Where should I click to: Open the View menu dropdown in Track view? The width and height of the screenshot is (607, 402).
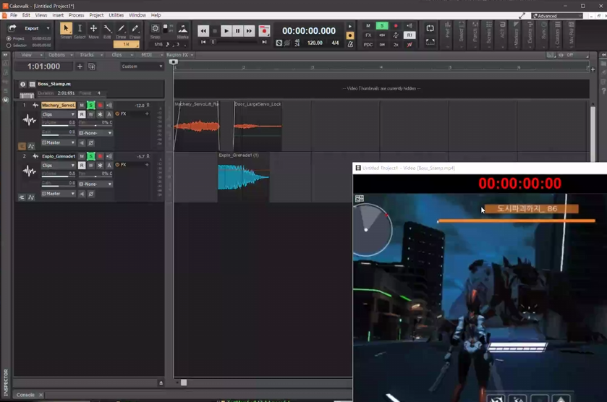31,55
